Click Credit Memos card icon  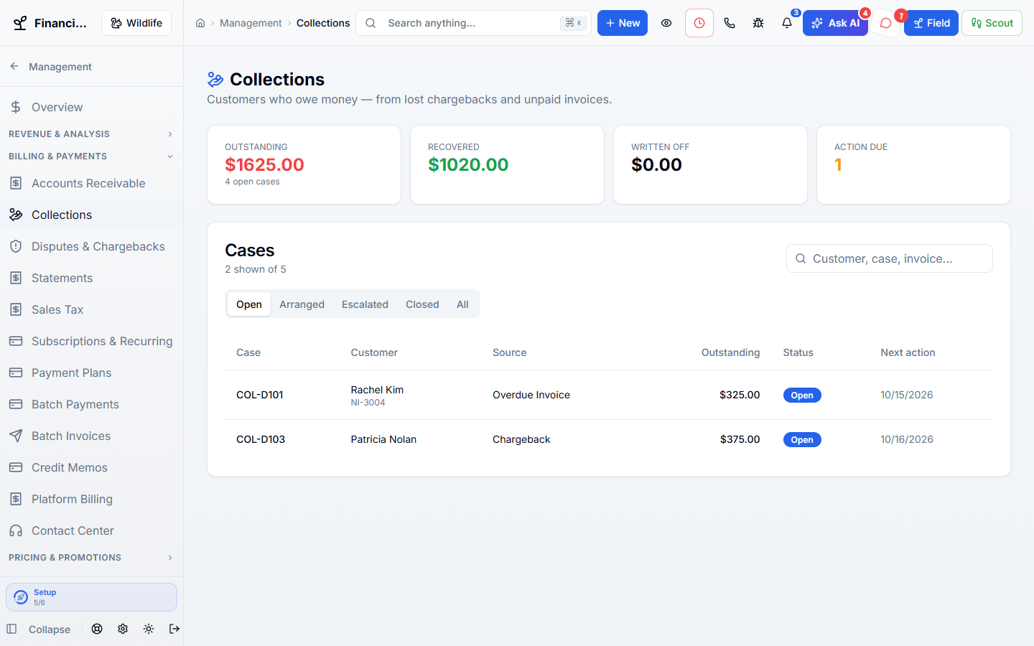coord(16,467)
